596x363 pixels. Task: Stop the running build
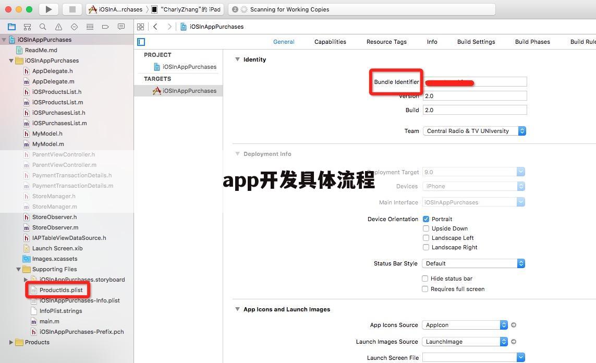pos(72,9)
